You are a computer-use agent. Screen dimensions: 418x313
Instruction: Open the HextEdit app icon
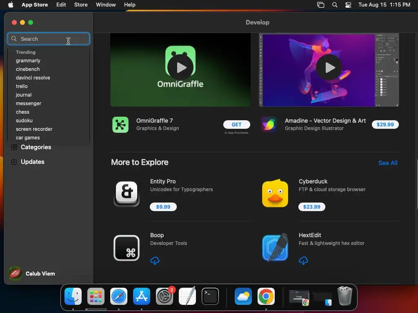pos(275,247)
